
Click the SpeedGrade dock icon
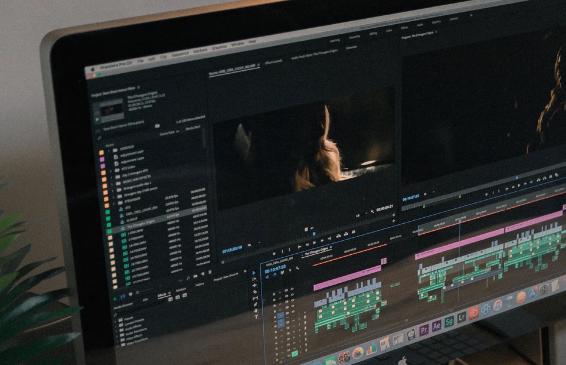click(449, 322)
